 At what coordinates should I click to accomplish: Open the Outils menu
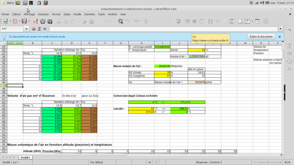pyautogui.click(x=102, y=14)
